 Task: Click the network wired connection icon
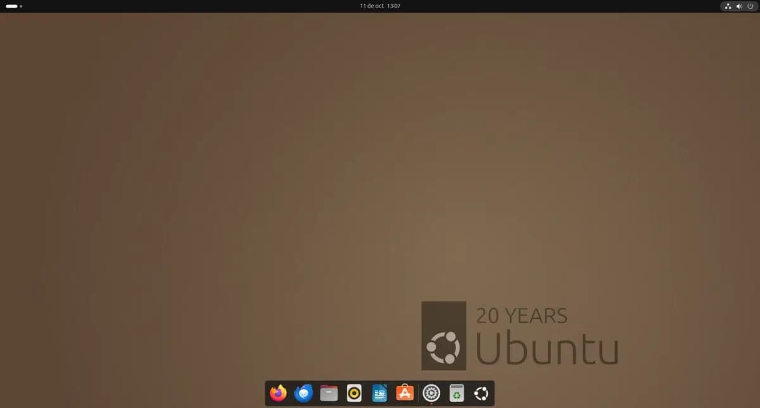point(728,6)
